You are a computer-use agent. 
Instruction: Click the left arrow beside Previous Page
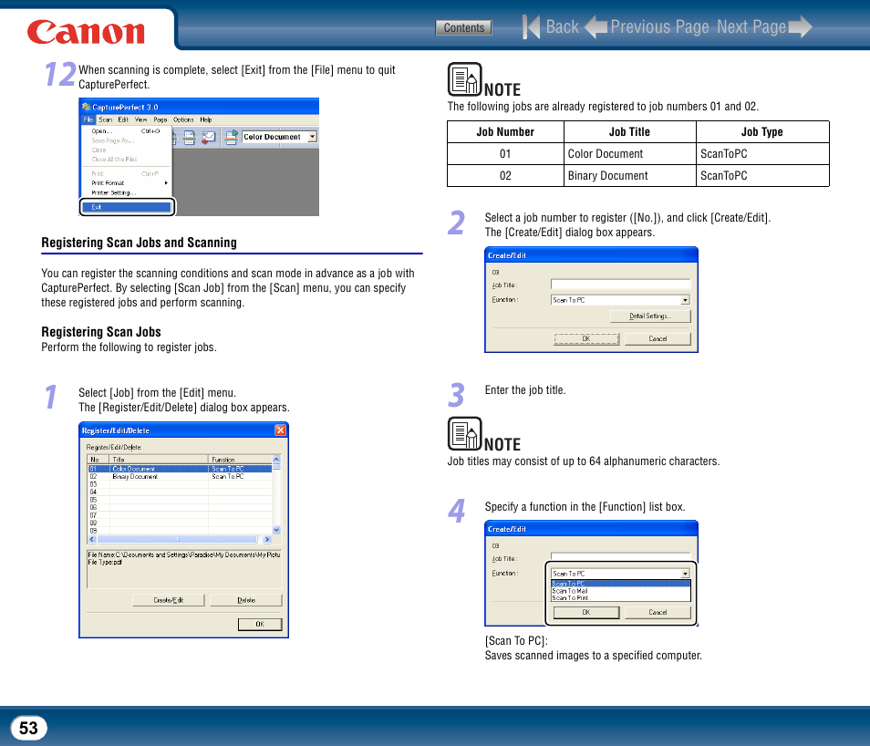coord(596,26)
